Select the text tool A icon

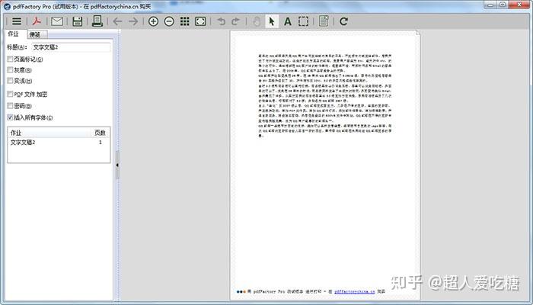tap(288, 21)
